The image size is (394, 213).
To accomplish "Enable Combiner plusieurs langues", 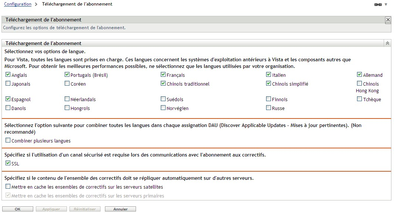I will [x=8, y=140].
